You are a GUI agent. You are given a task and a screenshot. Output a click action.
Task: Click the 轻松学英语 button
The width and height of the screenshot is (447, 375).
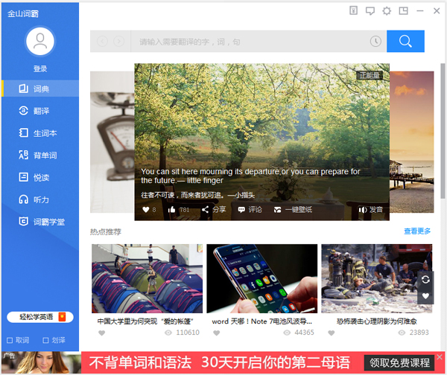40,317
